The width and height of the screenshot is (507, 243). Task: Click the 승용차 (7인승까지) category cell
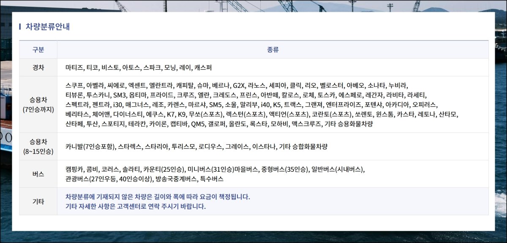click(x=38, y=104)
